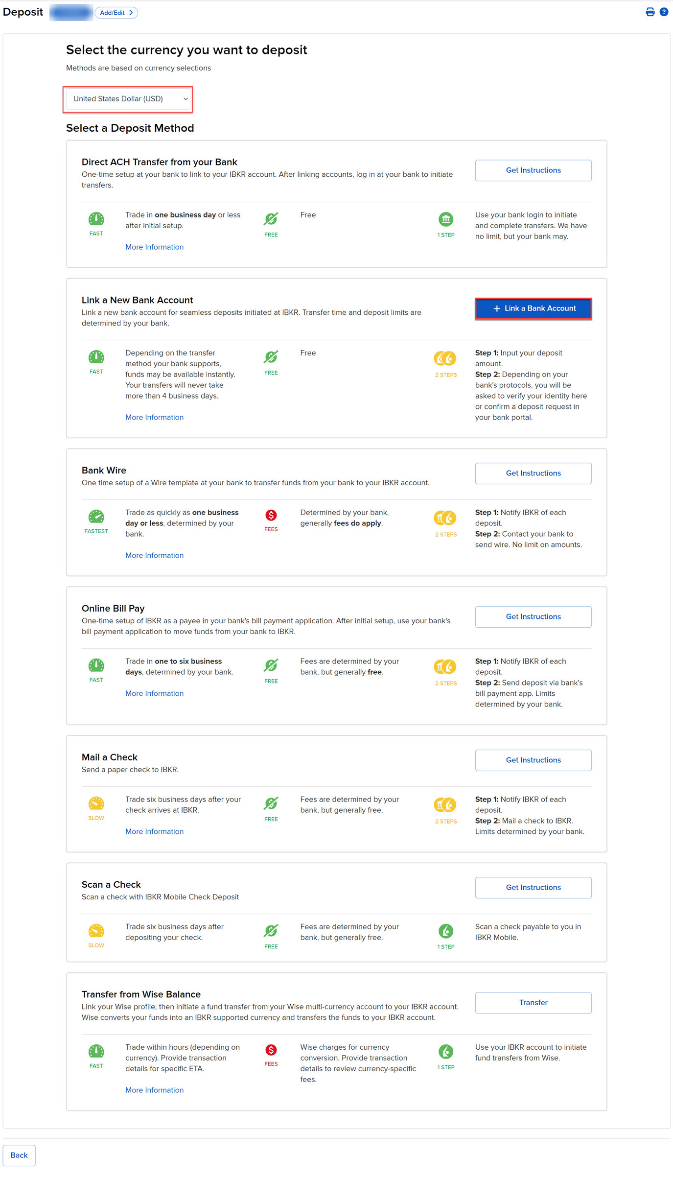Click the red FEES icon for Wise transfer
The height and width of the screenshot is (1179, 673).
[271, 1050]
